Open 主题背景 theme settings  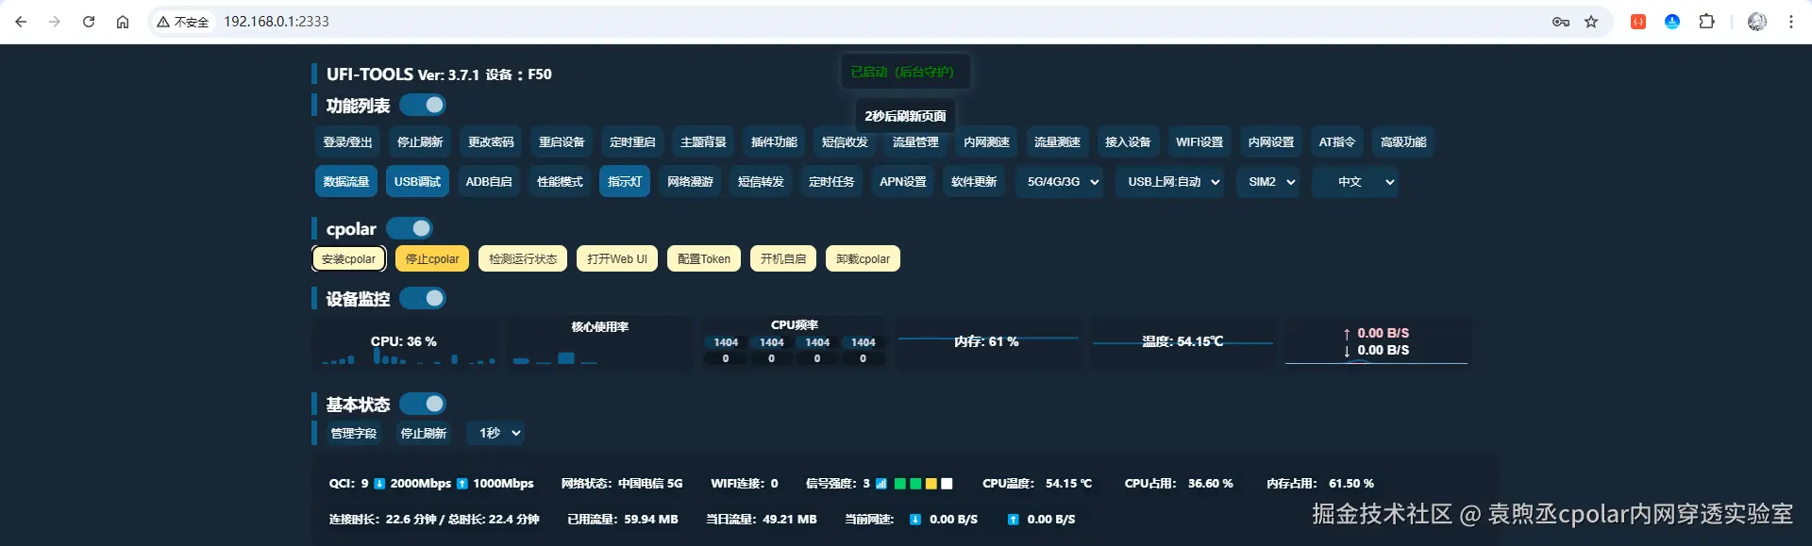coord(703,141)
